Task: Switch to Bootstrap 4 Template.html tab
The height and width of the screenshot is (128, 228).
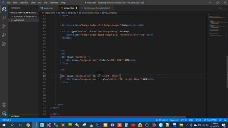Action: pos(97,8)
